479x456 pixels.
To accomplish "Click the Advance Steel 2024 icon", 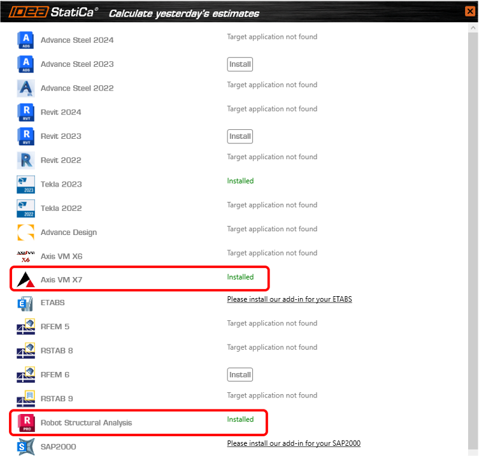I will point(25,40).
